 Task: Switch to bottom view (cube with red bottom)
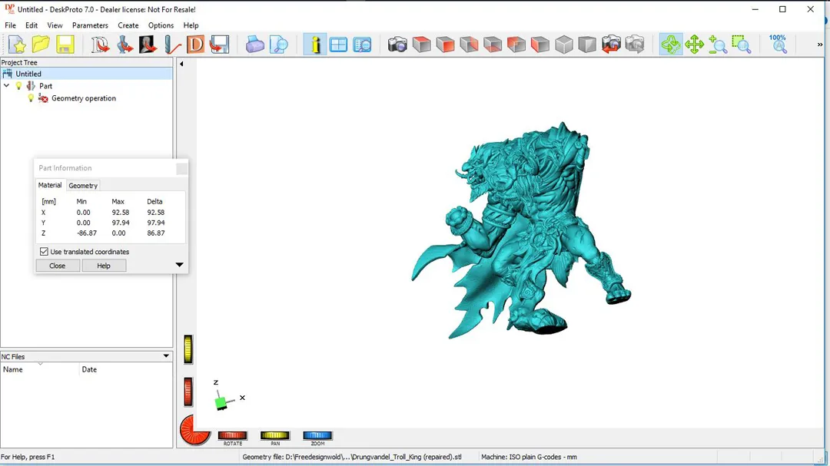click(493, 45)
